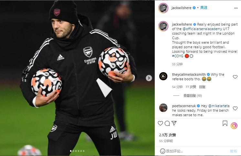This screenshot has width=241, height=156.
Task: Click the #COYG hashtag
Action: (x=177, y=56)
